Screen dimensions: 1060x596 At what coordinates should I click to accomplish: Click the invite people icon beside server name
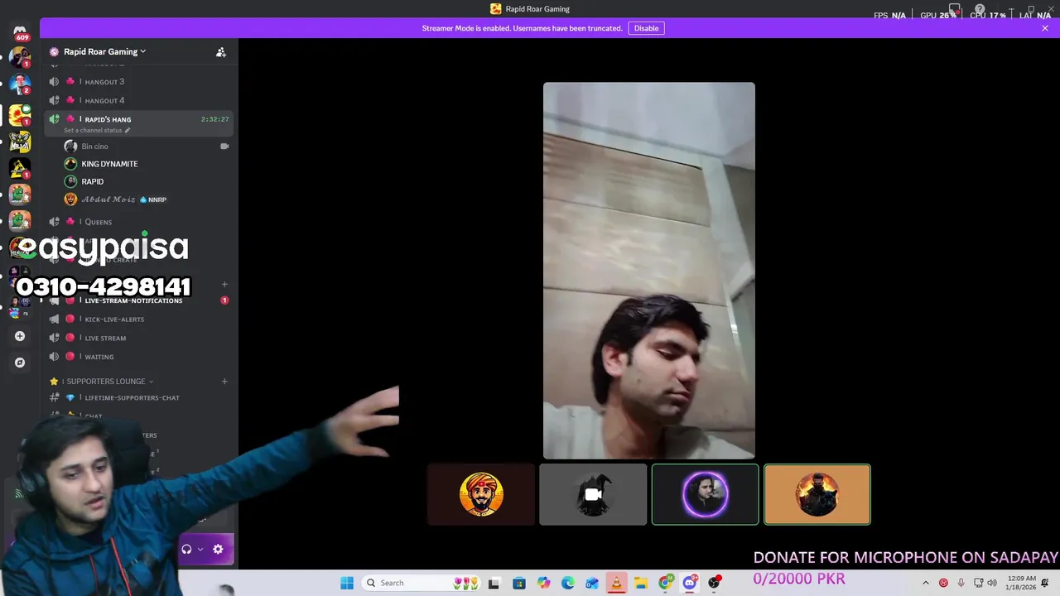point(221,52)
